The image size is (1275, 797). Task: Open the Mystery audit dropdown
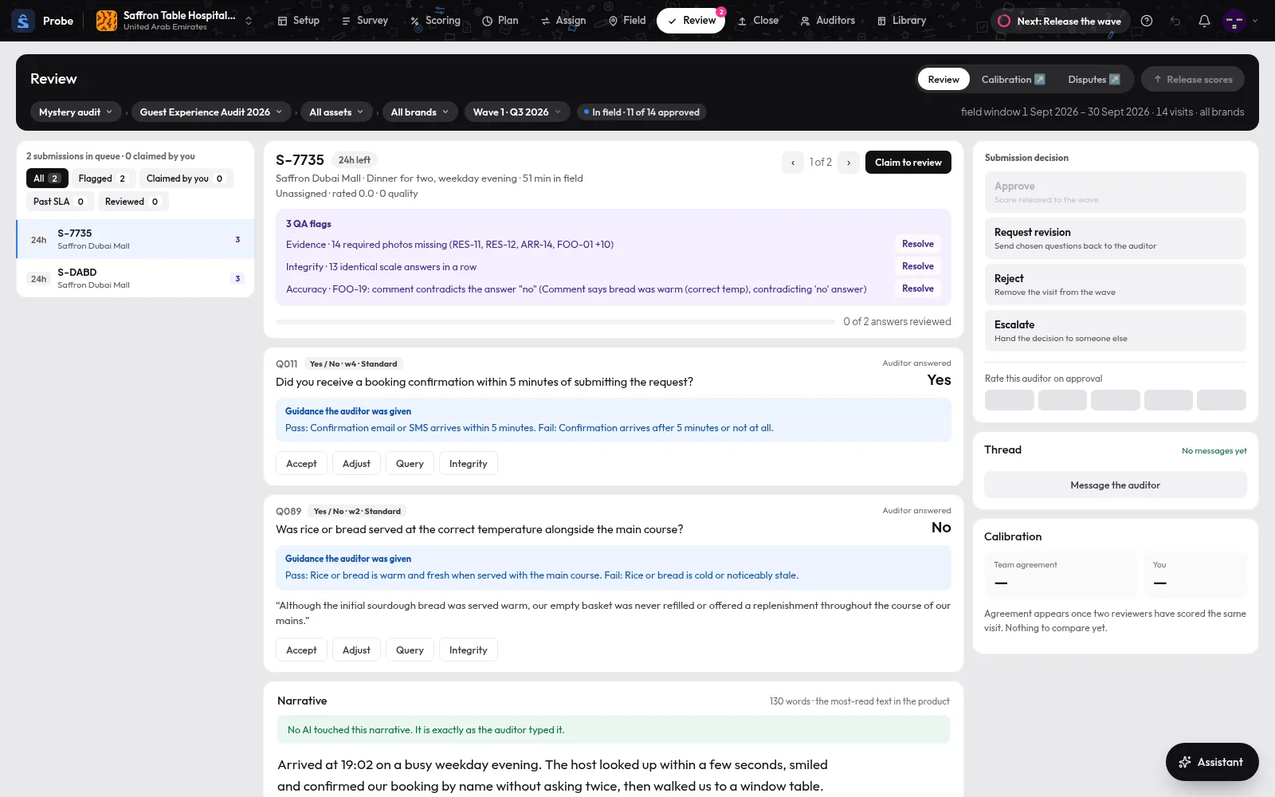pos(76,112)
